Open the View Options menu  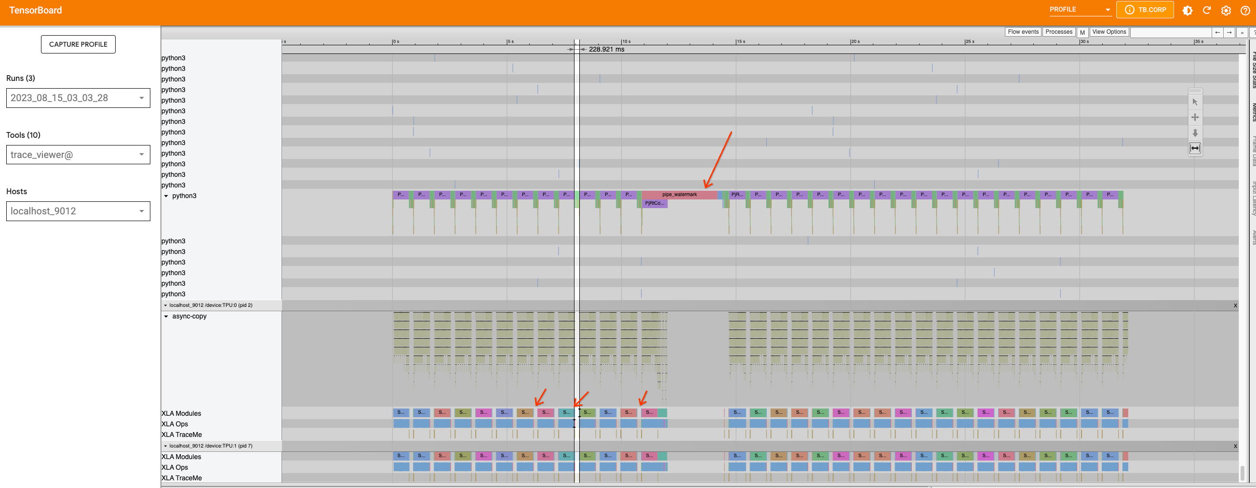[1109, 32]
